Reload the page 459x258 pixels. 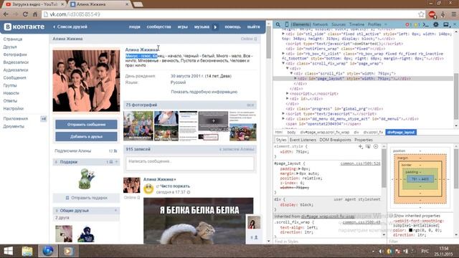(25, 14)
